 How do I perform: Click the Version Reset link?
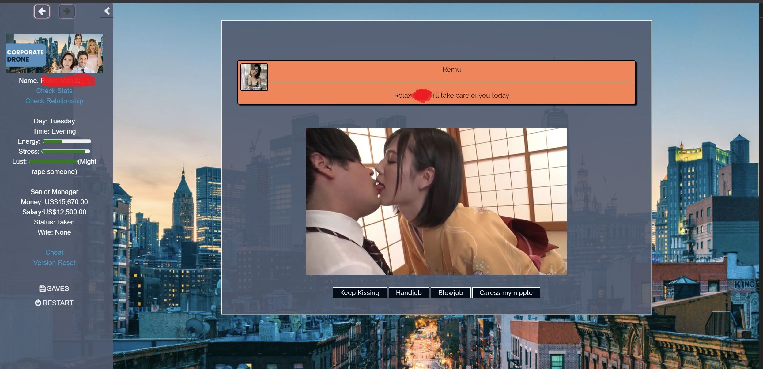point(54,262)
